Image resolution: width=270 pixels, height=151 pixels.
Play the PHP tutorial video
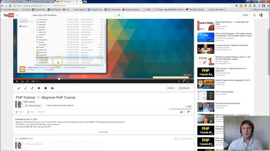pos(17,81)
